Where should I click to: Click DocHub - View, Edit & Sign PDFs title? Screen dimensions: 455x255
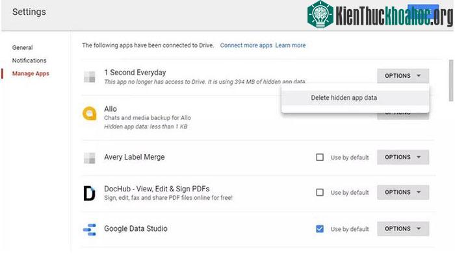(x=157, y=189)
